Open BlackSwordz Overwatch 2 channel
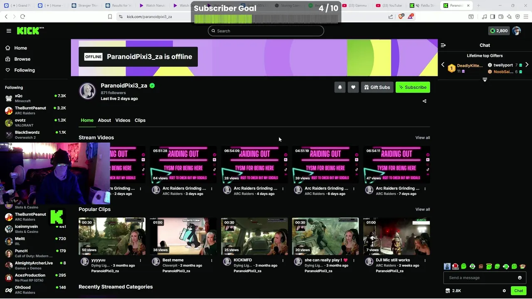 [x=35, y=135]
